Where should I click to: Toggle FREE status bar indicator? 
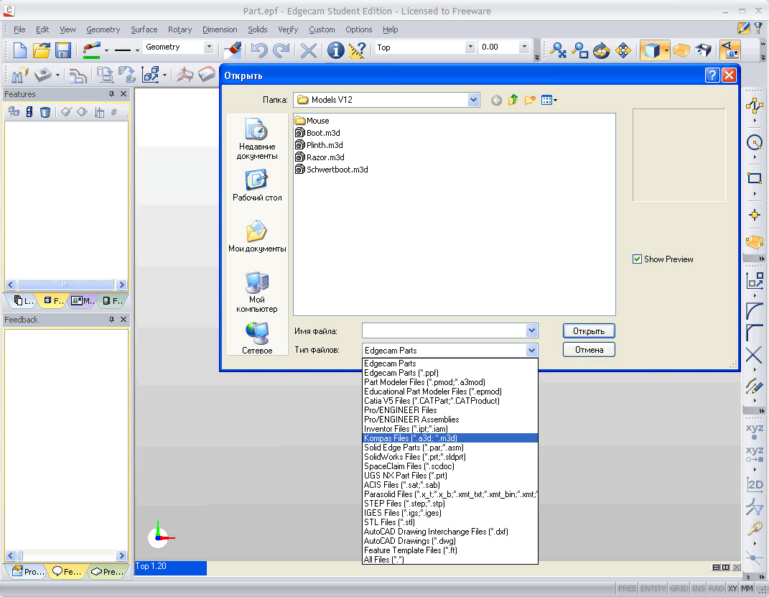click(627, 588)
